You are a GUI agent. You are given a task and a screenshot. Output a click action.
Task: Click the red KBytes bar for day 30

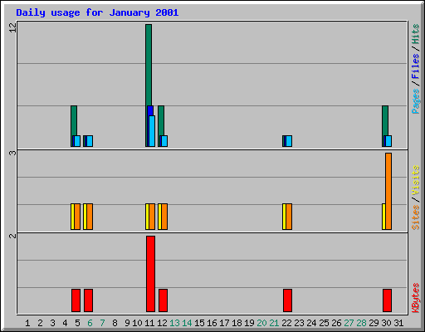click(387, 300)
